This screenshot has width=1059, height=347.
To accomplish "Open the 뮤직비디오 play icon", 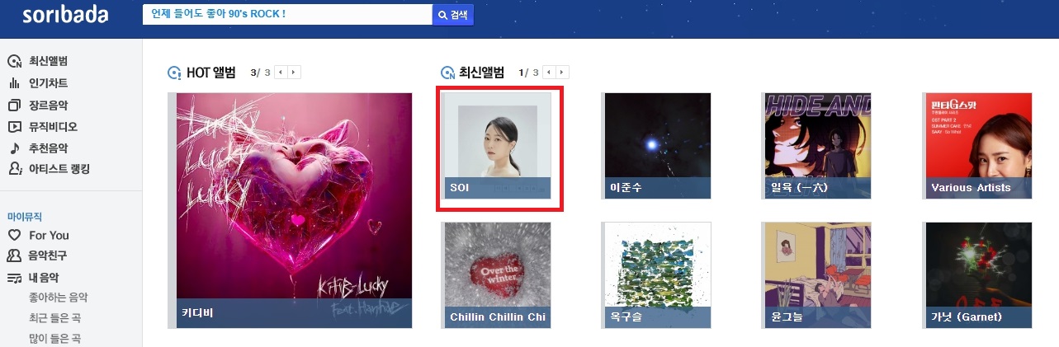I will pyautogui.click(x=14, y=127).
